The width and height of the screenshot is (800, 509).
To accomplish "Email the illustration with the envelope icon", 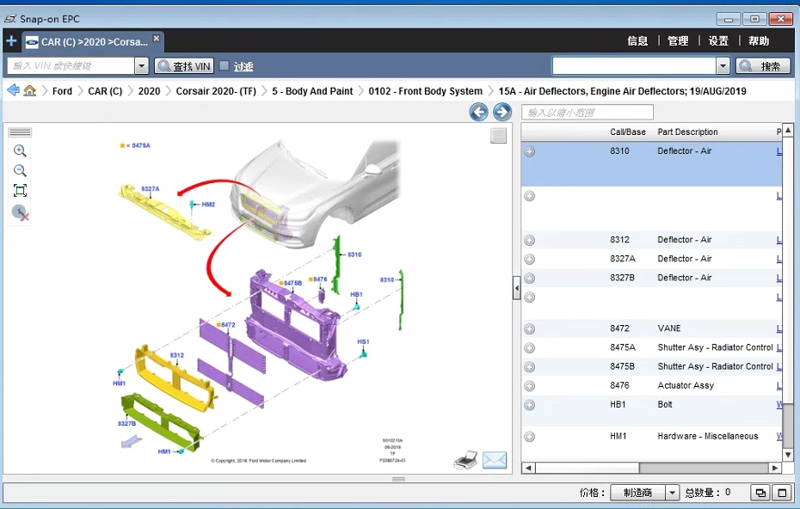I will (x=495, y=460).
